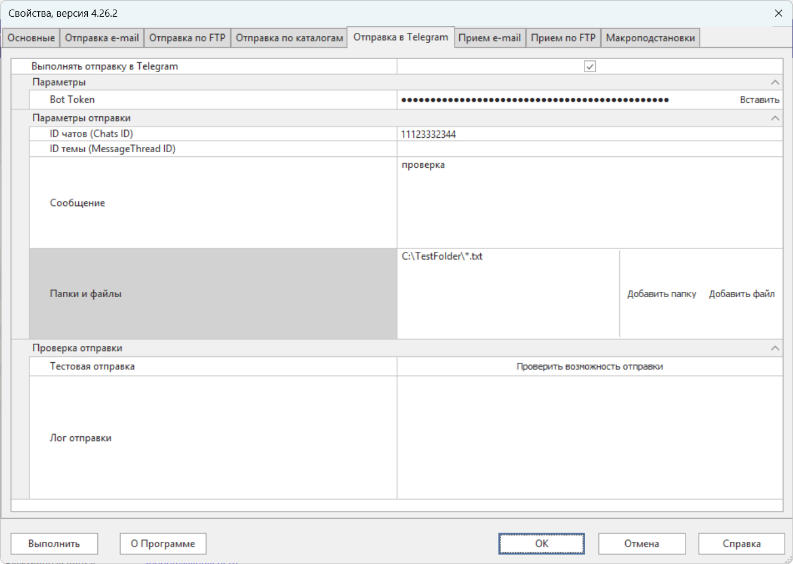
Task: Switch to the Макроподстановки tab
Action: point(650,38)
